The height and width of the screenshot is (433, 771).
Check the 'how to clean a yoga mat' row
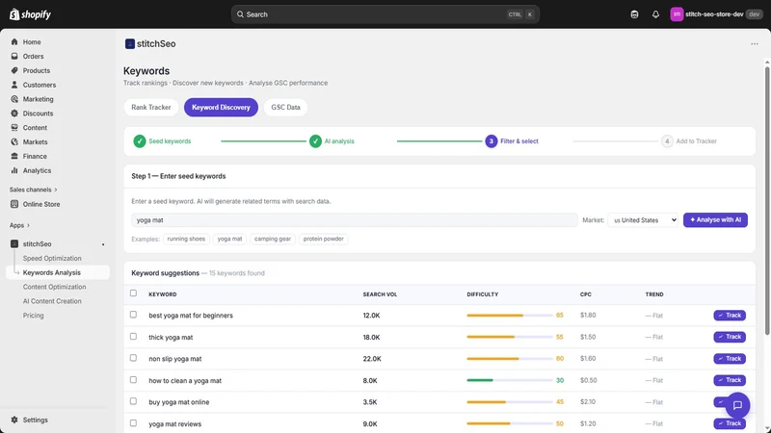point(133,379)
